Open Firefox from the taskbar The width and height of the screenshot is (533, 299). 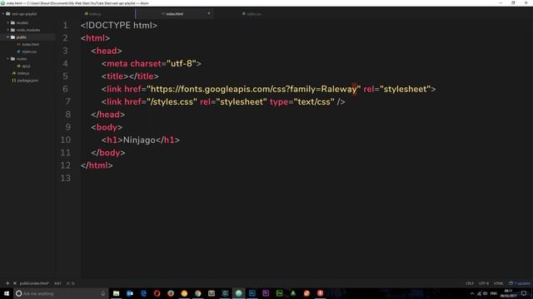click(x=171, y=293)
